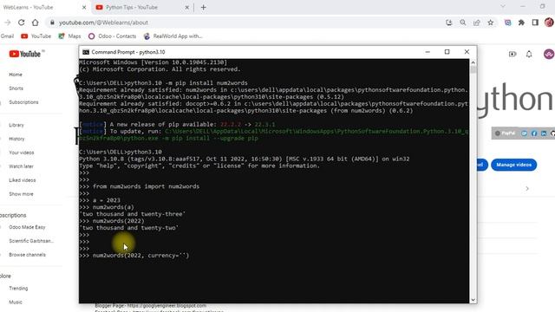Click the site lock icon in address bar
This screenshot has width=555, height=312.
[x=52, y=23]
